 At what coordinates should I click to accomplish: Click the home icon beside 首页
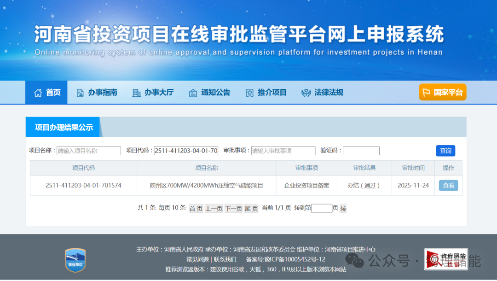tap(38, 93)
